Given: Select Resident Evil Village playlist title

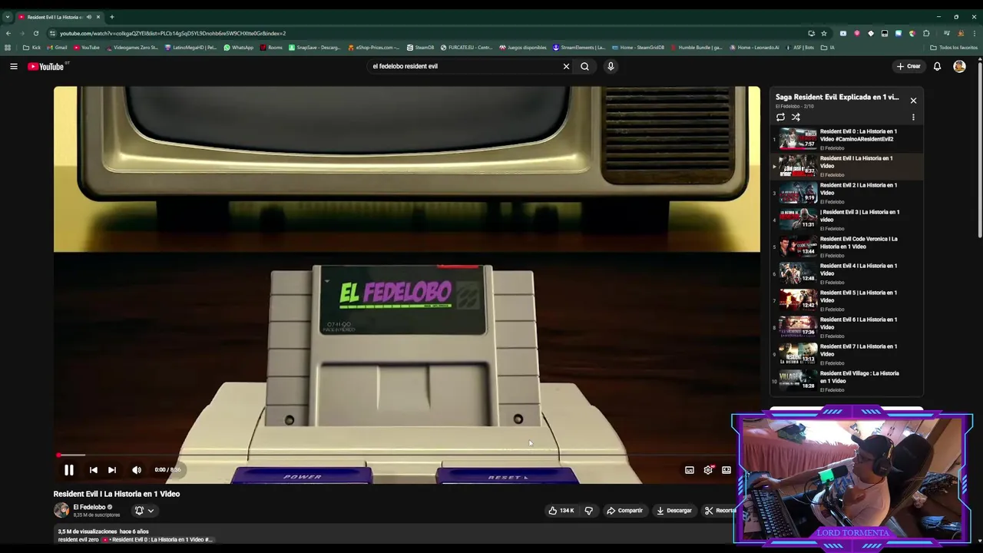Looking at the screenshot, I should (859, 377).
